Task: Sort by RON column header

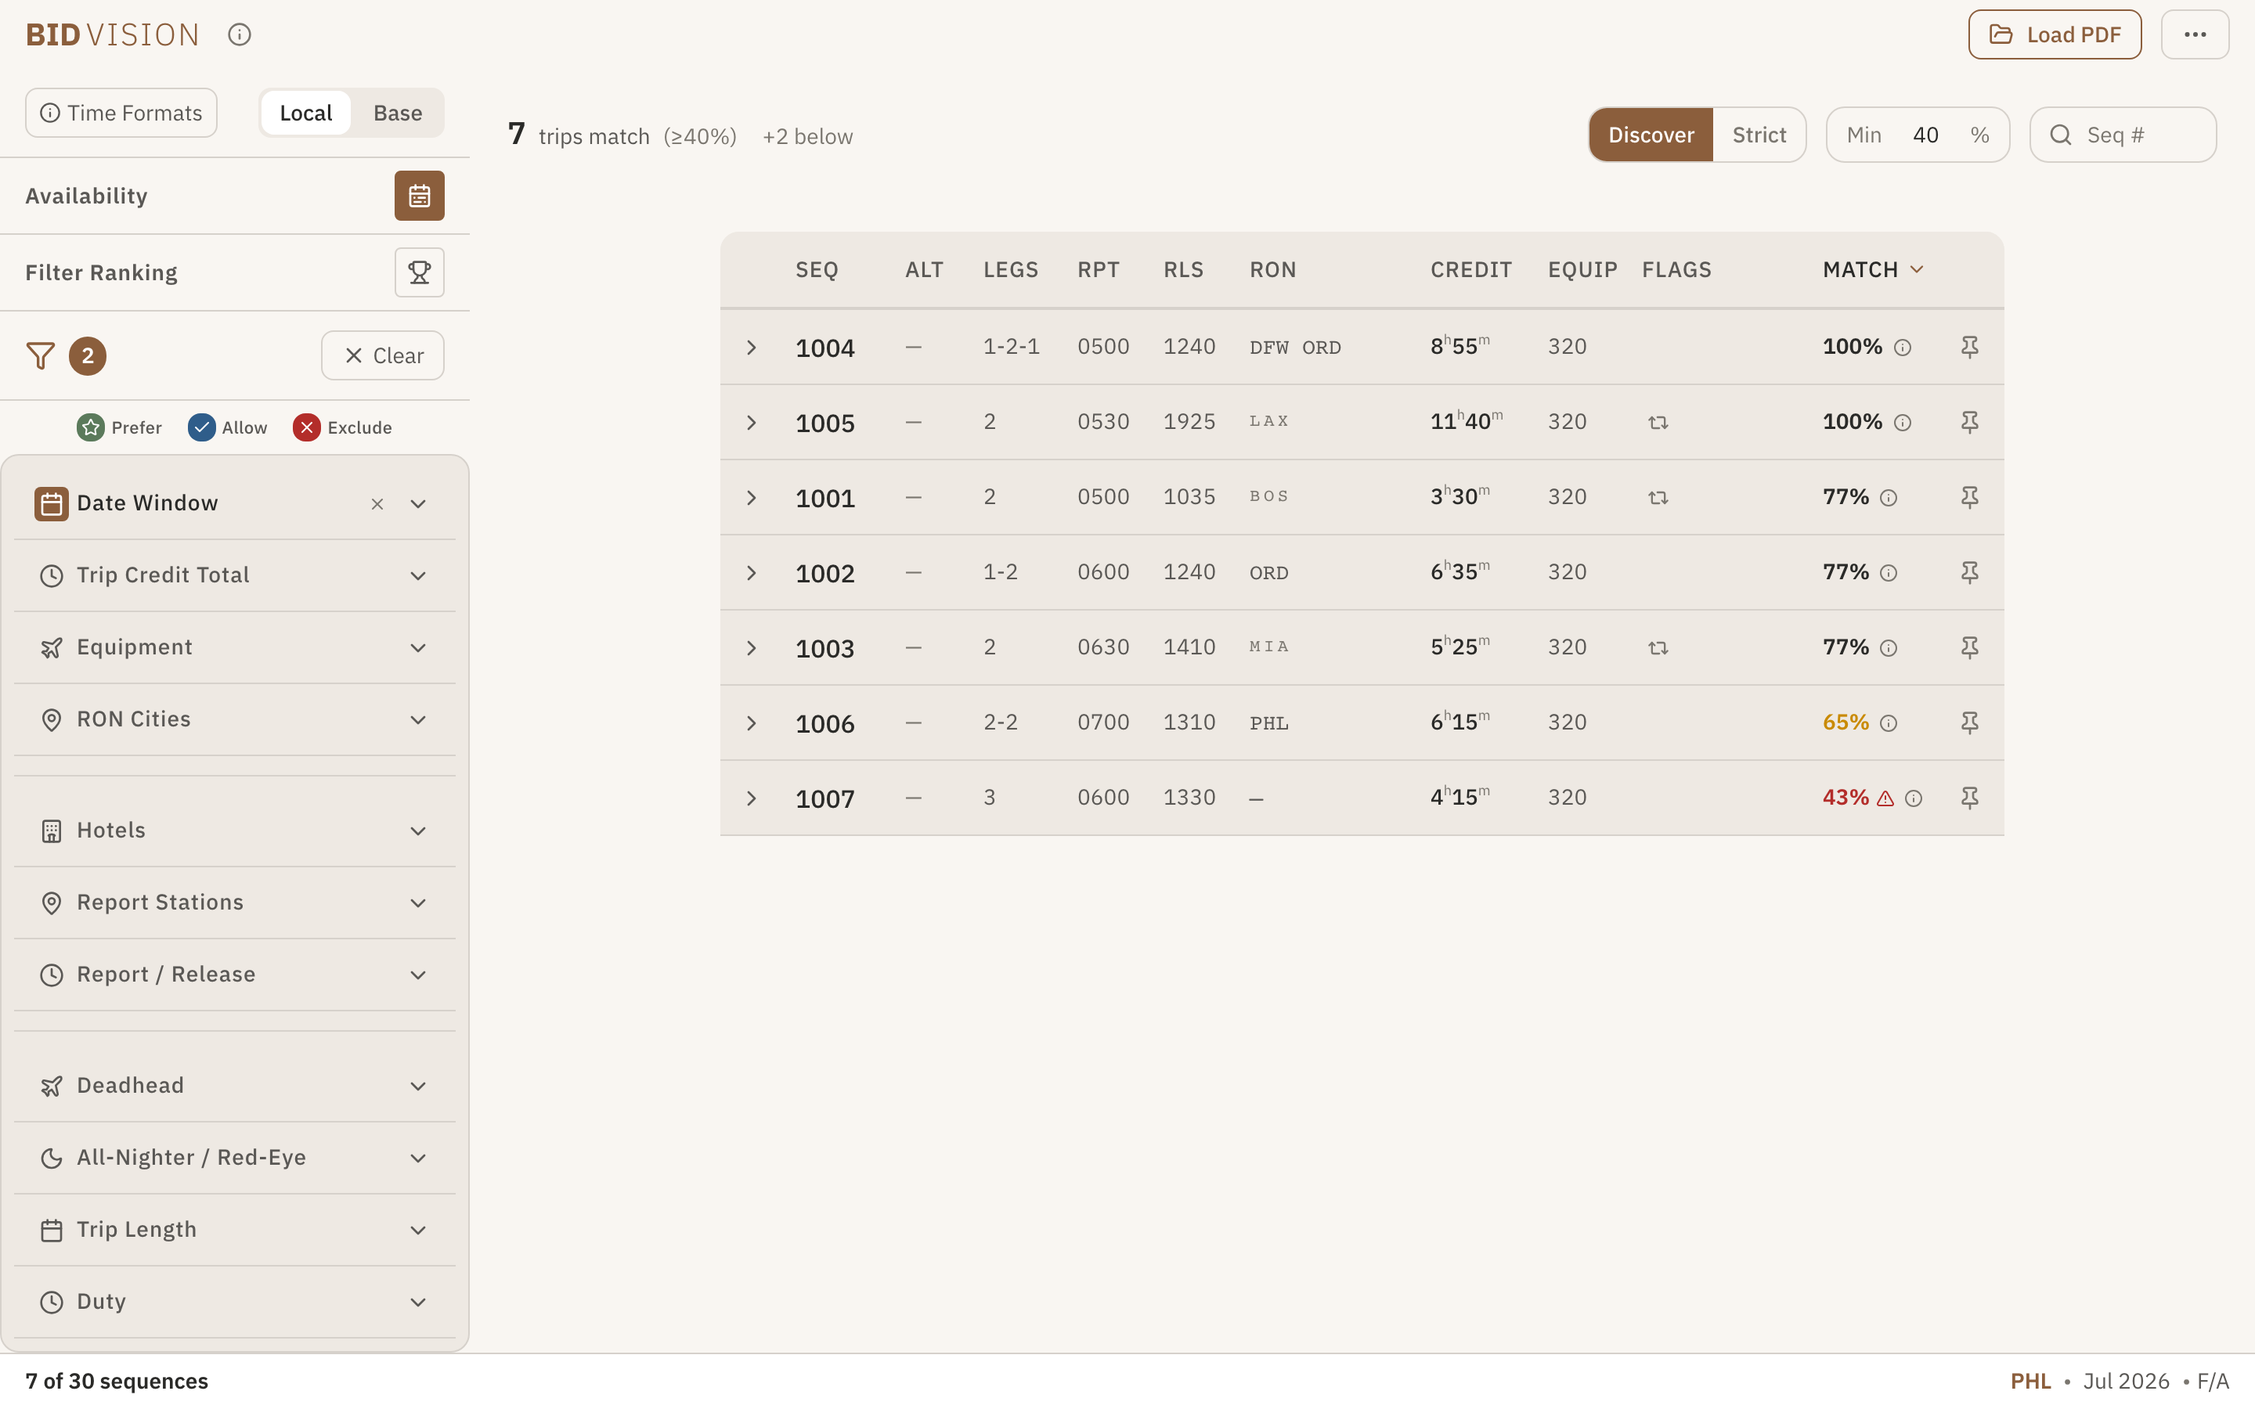Action: tap(1273, 270)
